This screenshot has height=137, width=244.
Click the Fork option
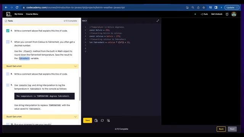(204, 14)
